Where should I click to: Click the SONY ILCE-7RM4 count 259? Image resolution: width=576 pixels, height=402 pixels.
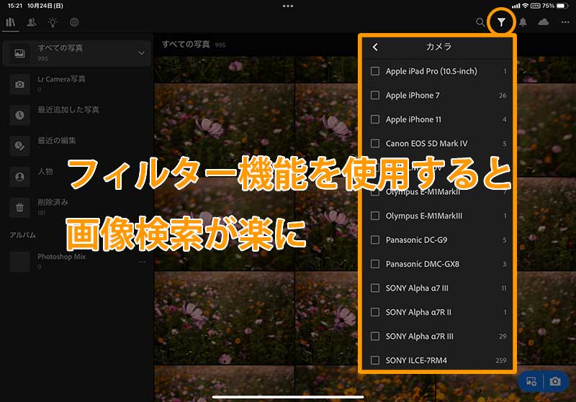[x=500, y=360]
